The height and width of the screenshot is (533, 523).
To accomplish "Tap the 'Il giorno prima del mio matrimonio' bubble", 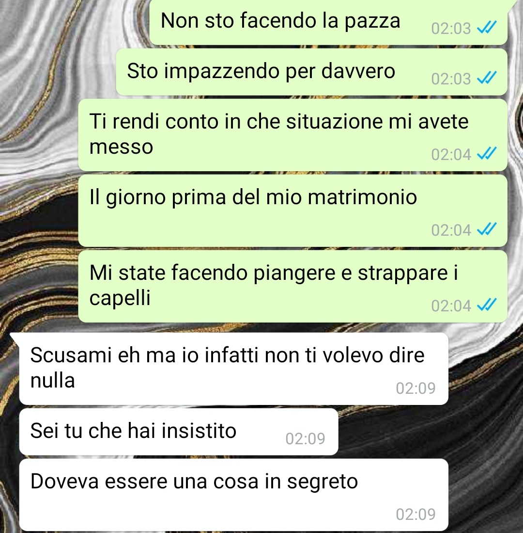I will pos(293,211).
